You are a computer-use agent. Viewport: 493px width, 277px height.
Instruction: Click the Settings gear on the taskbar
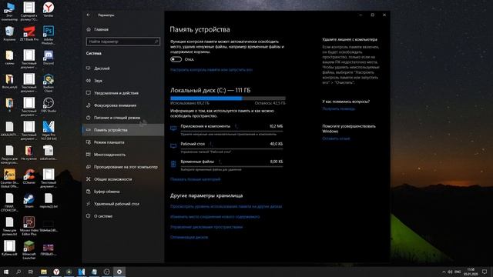119,272
